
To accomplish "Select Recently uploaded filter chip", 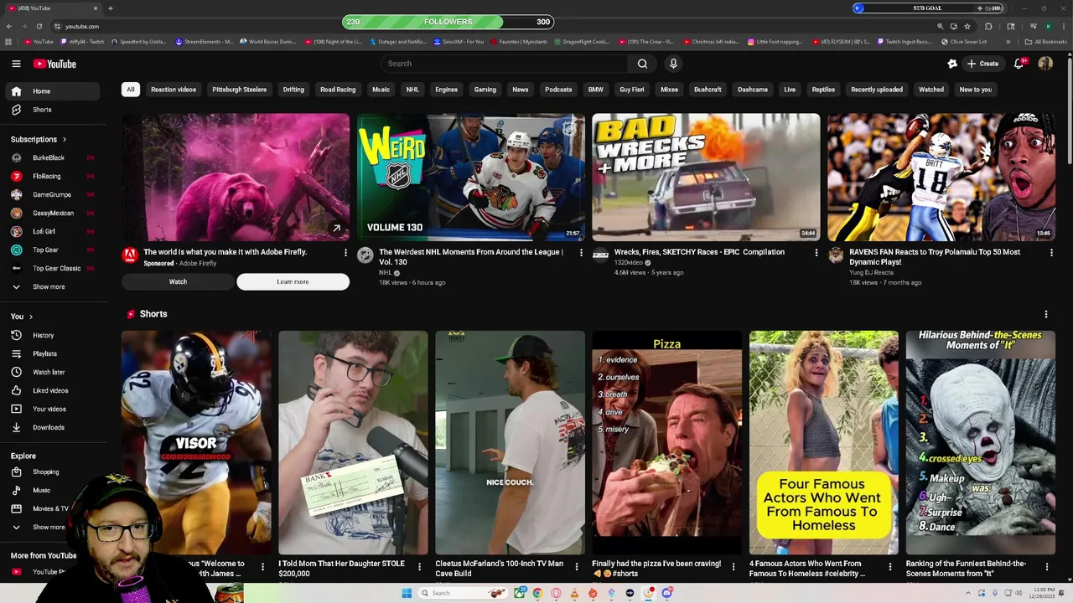I will 877,90.
